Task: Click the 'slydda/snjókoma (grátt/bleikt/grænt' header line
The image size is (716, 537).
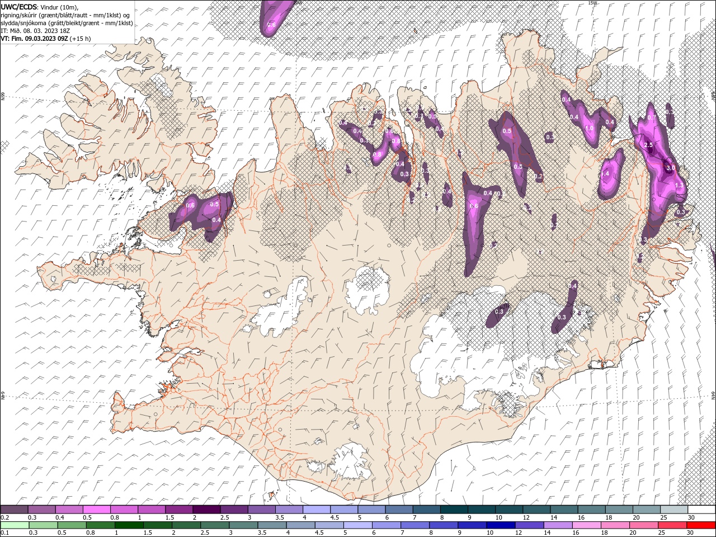Action: 67,23
